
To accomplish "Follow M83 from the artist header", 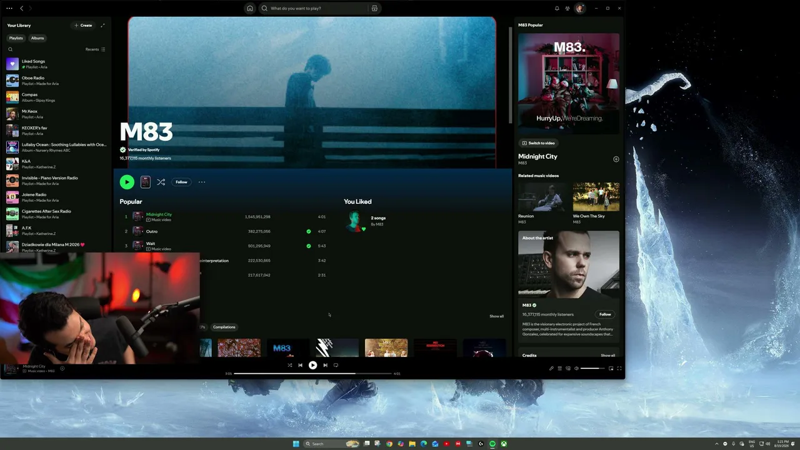I will (x=181, y=182).
